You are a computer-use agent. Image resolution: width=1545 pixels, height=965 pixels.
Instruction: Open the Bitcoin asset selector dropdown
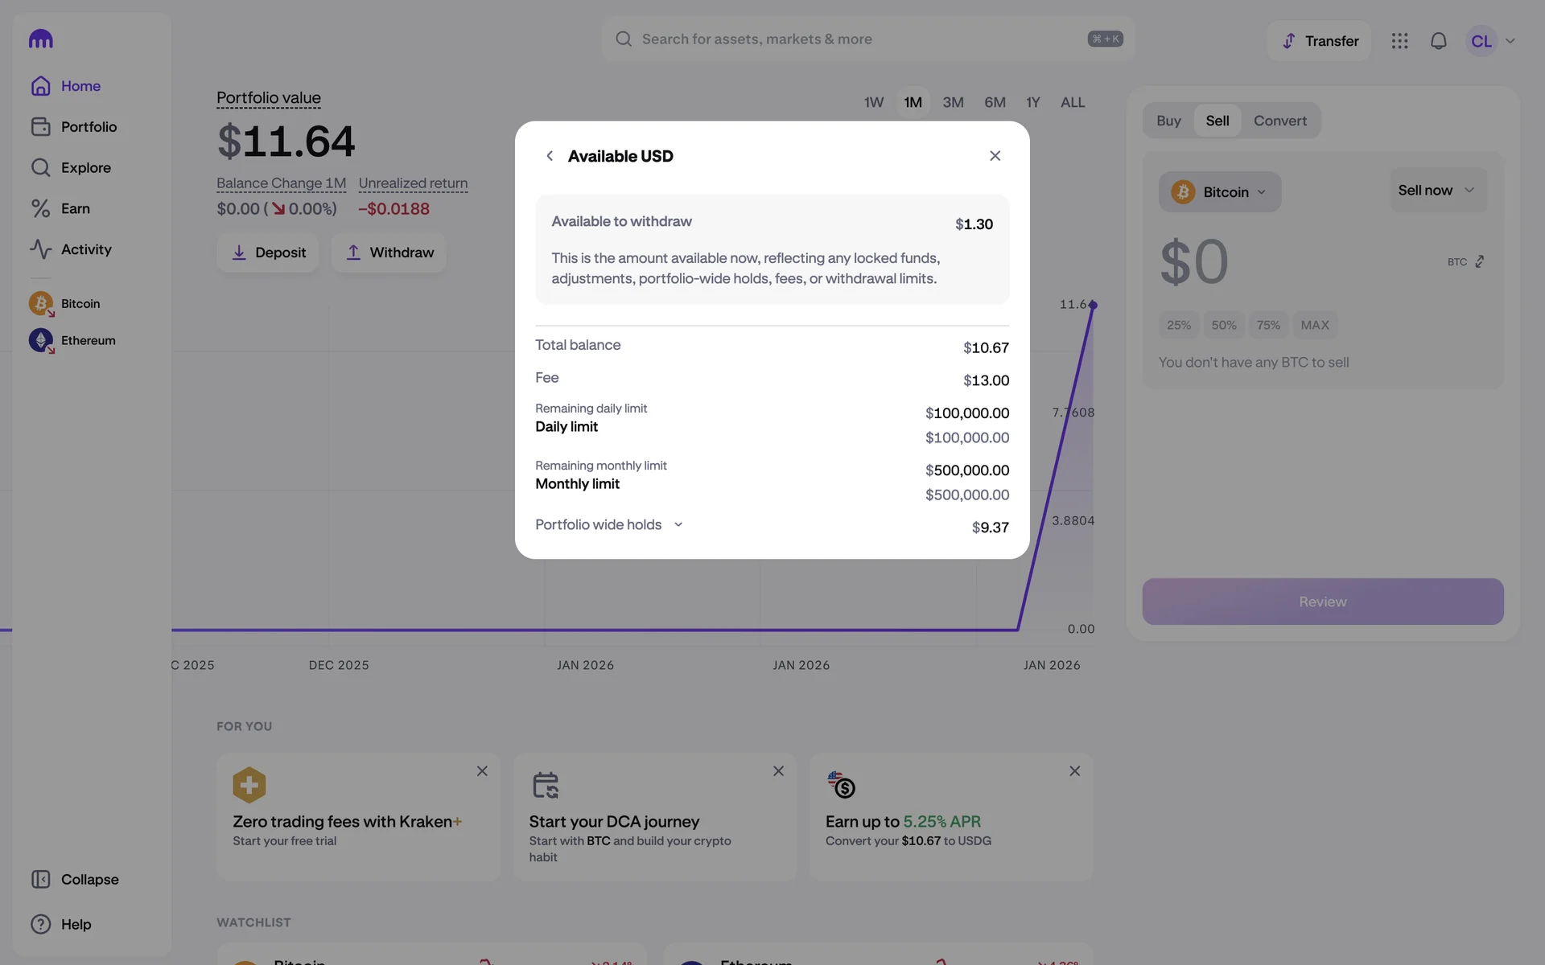coord(1219,192)
